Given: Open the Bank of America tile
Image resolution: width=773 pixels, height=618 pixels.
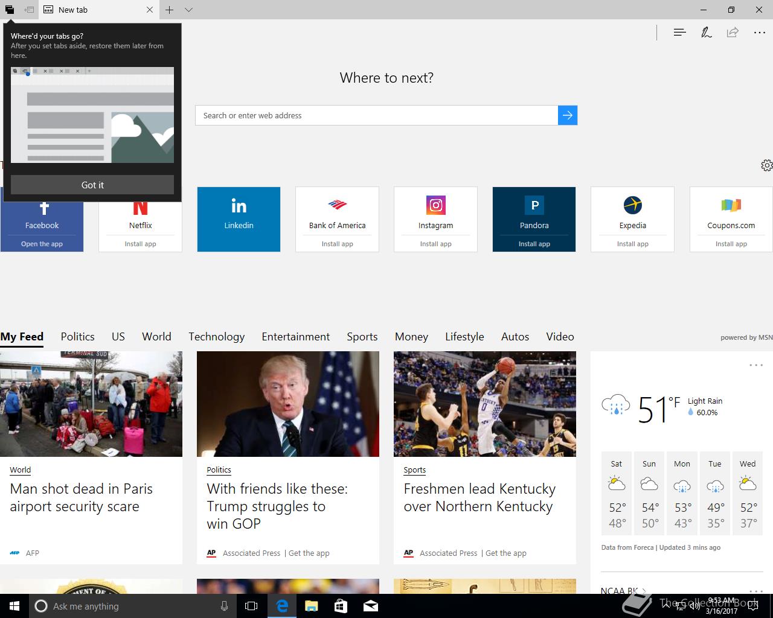Looking at the screenshot, I should (x=337, y=219).
